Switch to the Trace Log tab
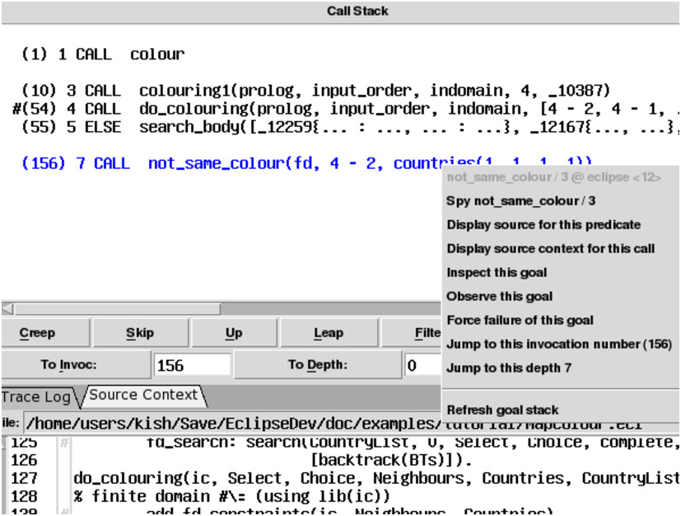Screen dimensions: 681x516 click(36, 396)
